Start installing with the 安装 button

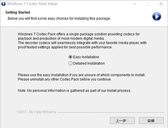pos(151,120)
